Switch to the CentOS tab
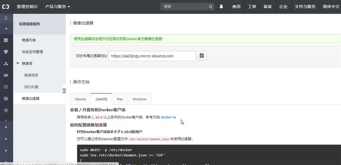Viewport: 341px width, 165px height. pyautogui.click(x=101, y=99)
